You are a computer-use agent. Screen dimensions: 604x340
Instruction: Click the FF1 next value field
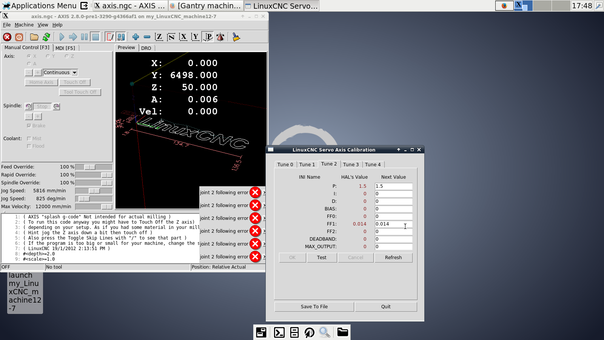(393, 224)
